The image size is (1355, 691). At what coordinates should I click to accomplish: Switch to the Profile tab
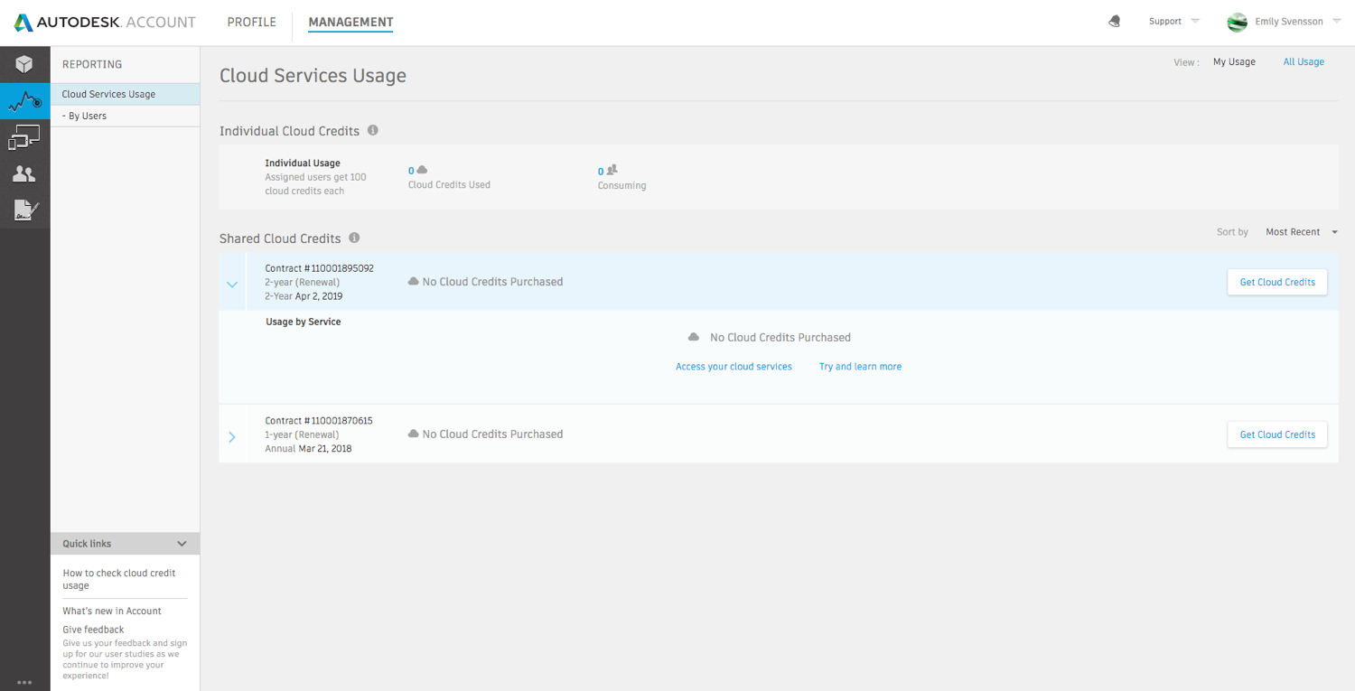252,22
